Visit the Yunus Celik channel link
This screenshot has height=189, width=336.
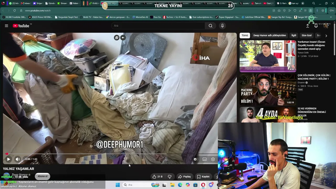click(x=303, y=53)
